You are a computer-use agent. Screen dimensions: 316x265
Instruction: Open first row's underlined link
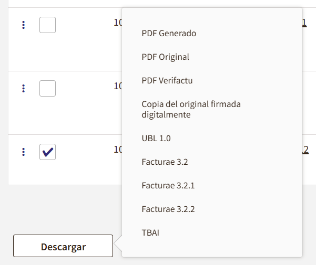click(x=304, y=23)
